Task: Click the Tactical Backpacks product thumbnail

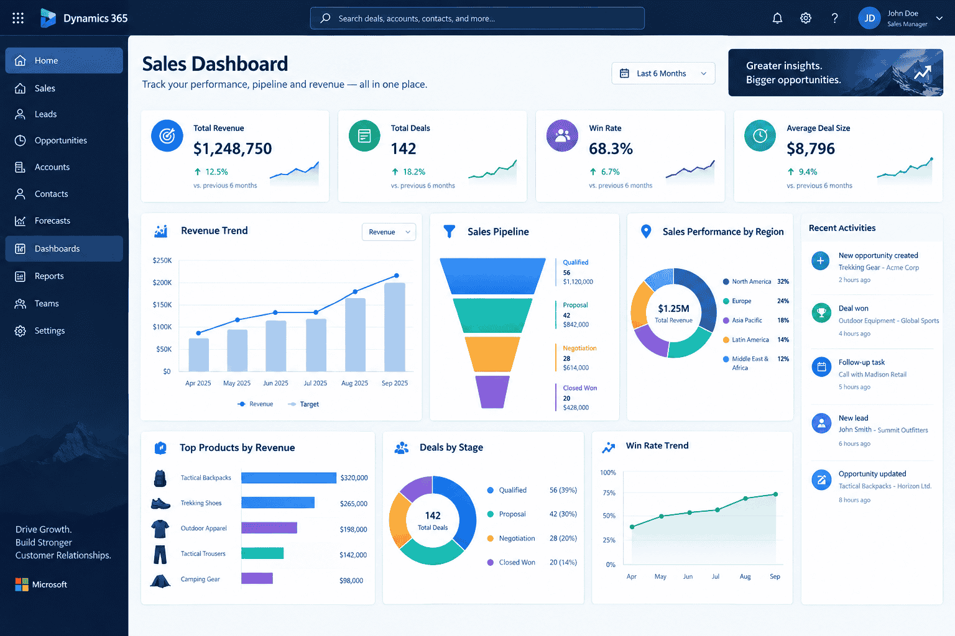Action: 160,478
